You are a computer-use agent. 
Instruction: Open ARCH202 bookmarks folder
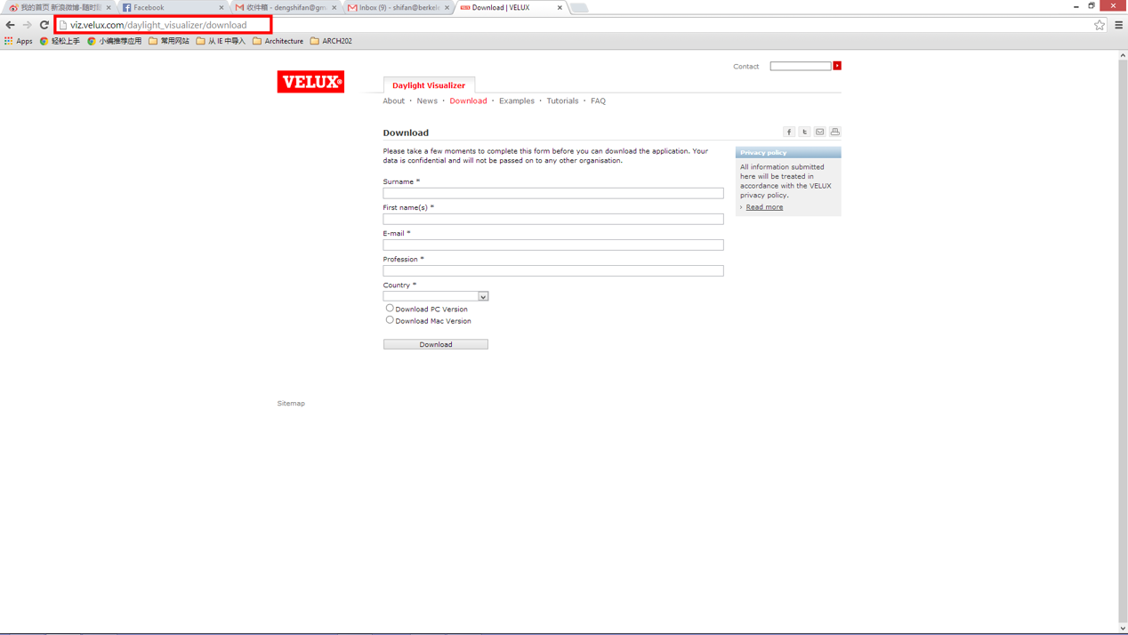[x=331, y=41]
